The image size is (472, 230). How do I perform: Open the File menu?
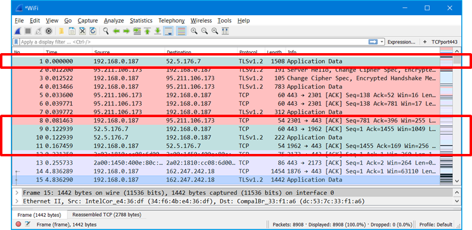point(19,21)
